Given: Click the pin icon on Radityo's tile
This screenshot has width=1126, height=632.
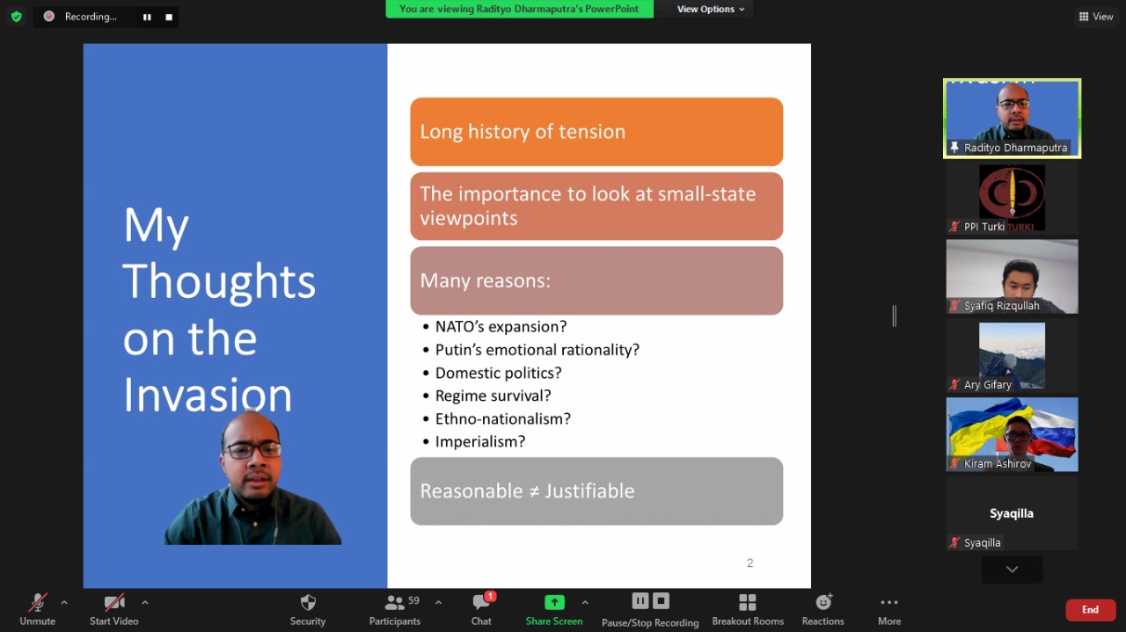Looking at the screenshot, I should coord(954,148).
